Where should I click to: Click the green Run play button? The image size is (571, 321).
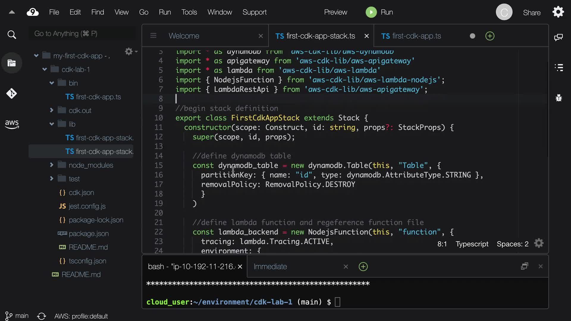371,12
